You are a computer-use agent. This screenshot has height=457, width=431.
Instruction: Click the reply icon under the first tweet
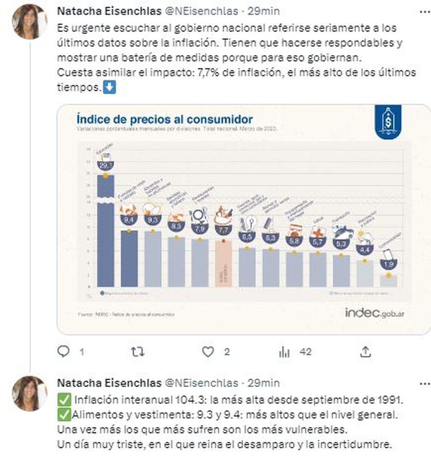point(64,352)
